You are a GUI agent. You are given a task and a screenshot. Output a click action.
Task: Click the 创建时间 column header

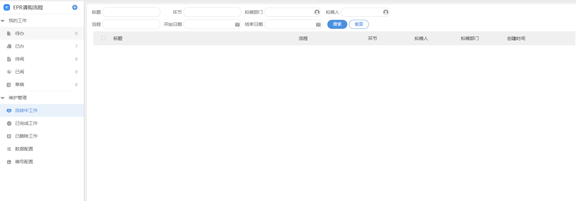516,38
